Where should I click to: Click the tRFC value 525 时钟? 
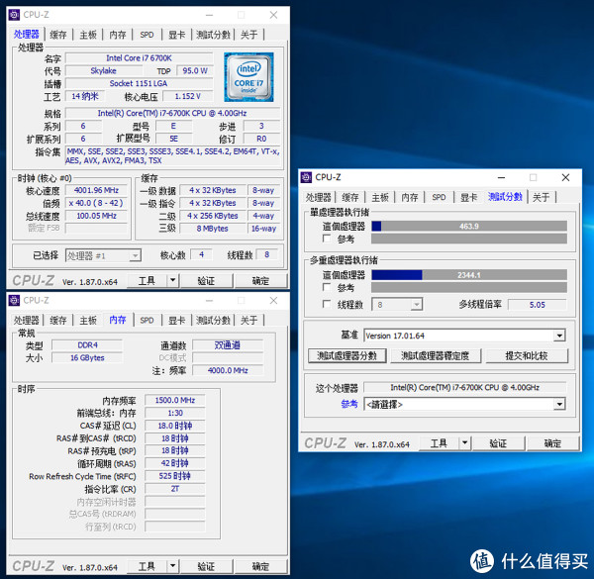pos(175,476)
